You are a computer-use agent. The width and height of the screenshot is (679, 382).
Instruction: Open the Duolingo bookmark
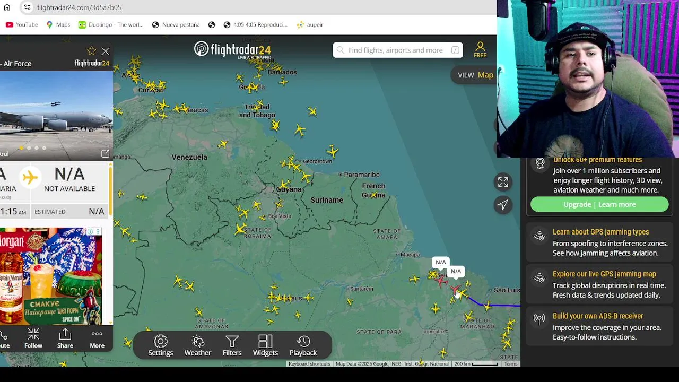click(111, 24)
